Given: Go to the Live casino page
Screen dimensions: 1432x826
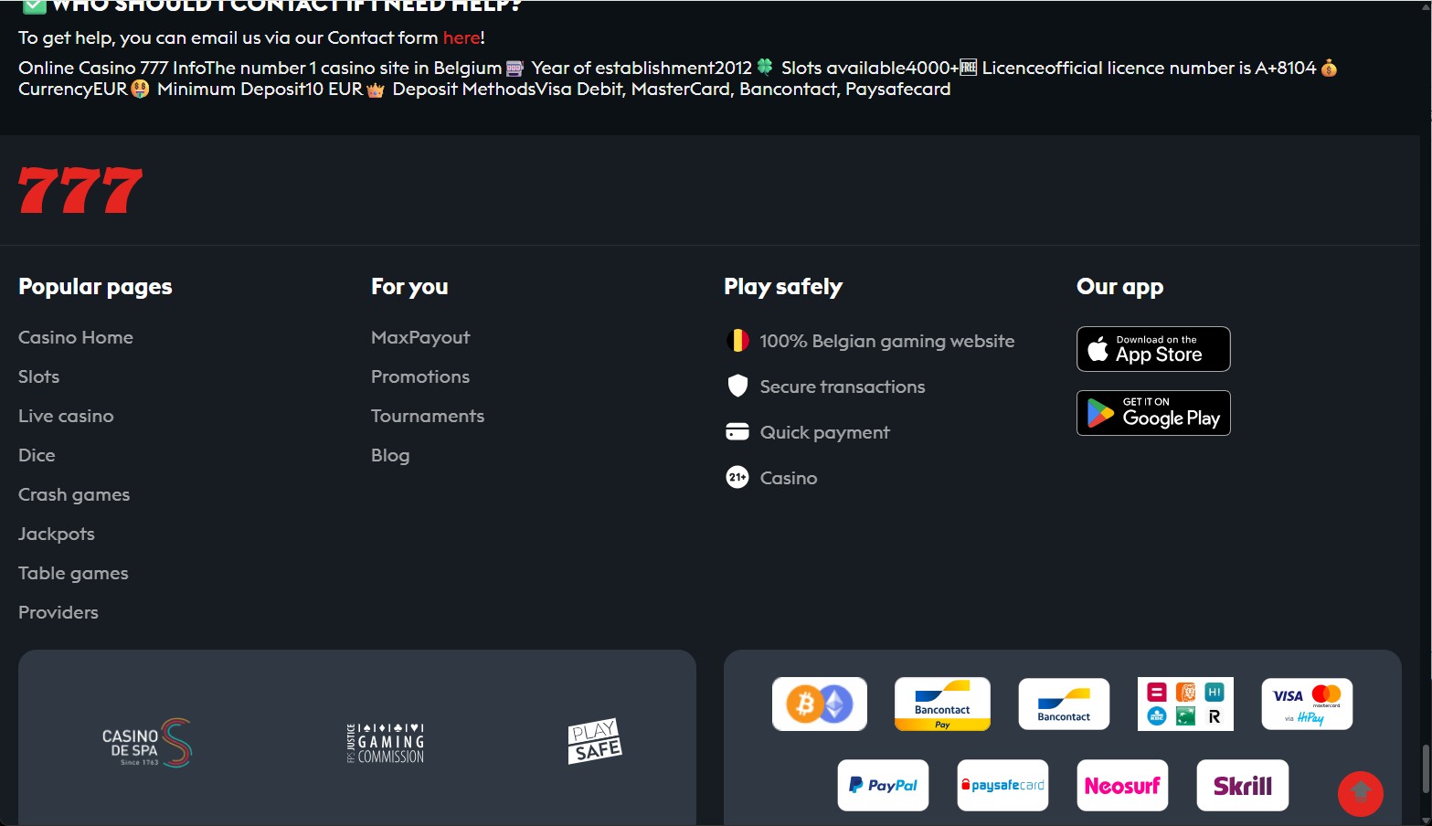Looking at the screenshot, I should pyautogui.click(x=66, y=416).
